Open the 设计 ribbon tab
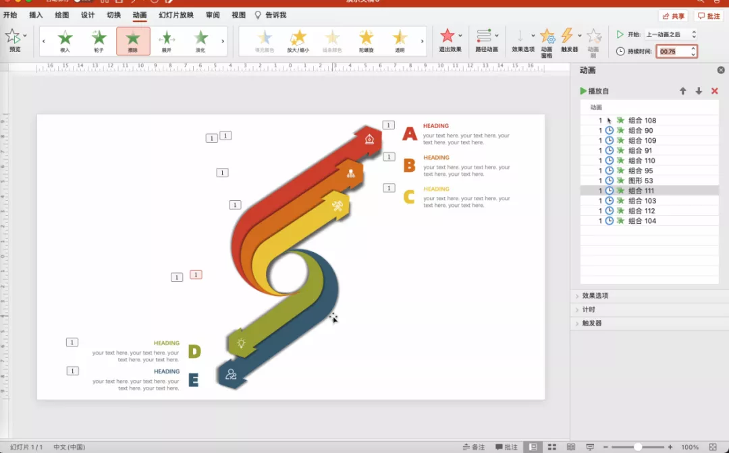 88,15
